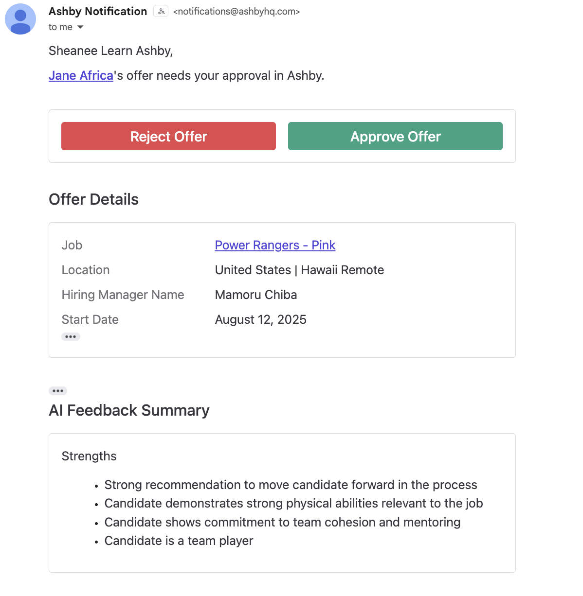
Task: Click the 'Strong recommendation' bullet point
Action: pyautogui.click(x=291, y=485)
